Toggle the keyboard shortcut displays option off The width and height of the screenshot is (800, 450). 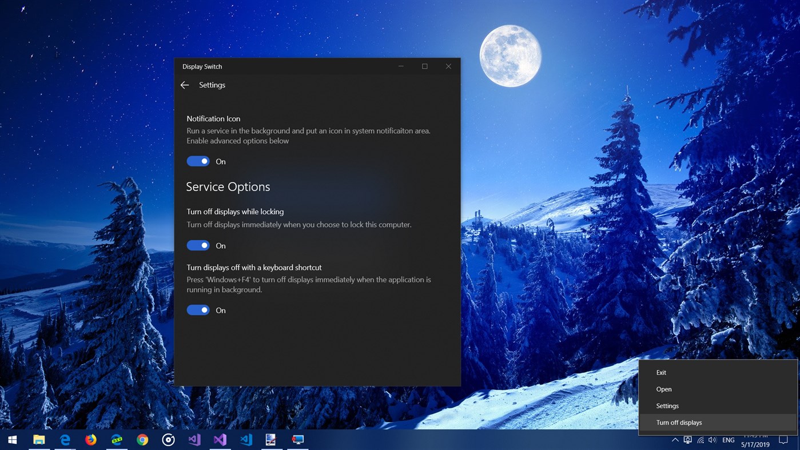point(198,309)
